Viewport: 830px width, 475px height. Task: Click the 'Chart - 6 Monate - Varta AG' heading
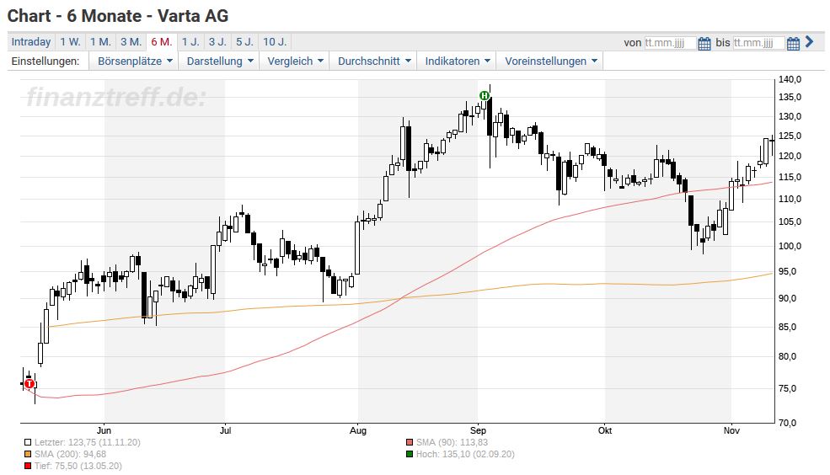pyautogui.click(x=117, y=16)
